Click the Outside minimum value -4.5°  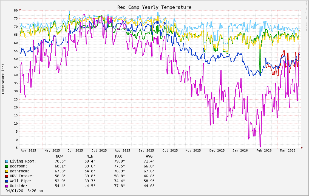click(x=90, y=186)
